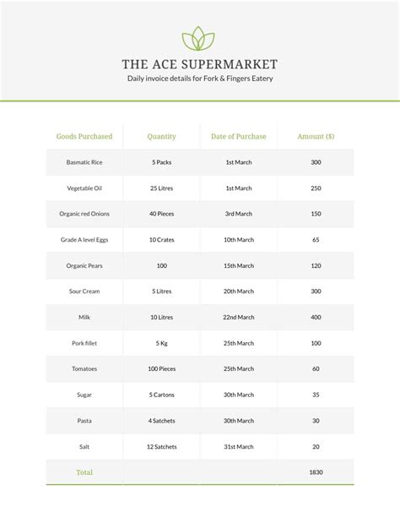400x518 pixels.
Task: Click the green lotus leaf logo
Action: coord(198,38)
